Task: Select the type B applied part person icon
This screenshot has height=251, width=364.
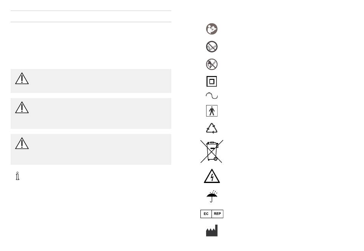Action: point(212,111)
